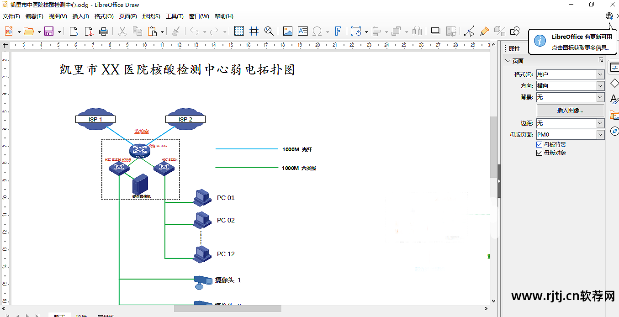Collapse the 页面 panel section

click(x=508, y=61)
